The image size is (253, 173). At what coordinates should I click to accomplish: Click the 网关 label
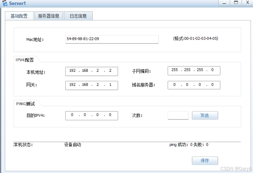pyautogui.click(x=31, y=85)
